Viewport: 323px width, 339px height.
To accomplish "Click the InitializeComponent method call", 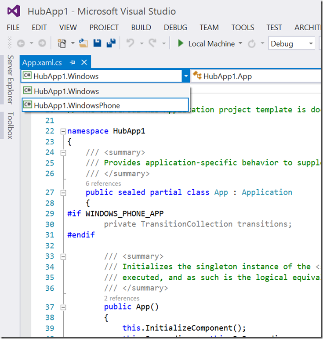I will tap(189, 328).
